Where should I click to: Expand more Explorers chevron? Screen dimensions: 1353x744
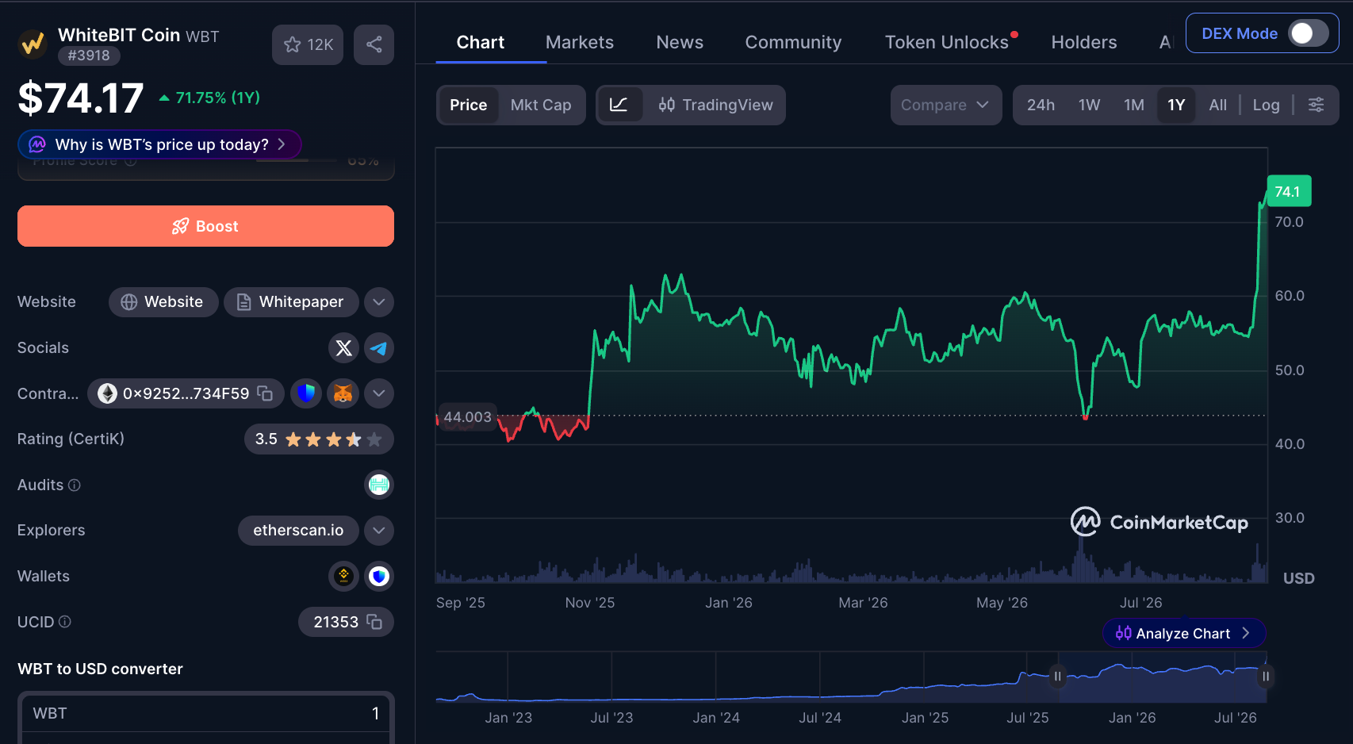click(379, 531)
